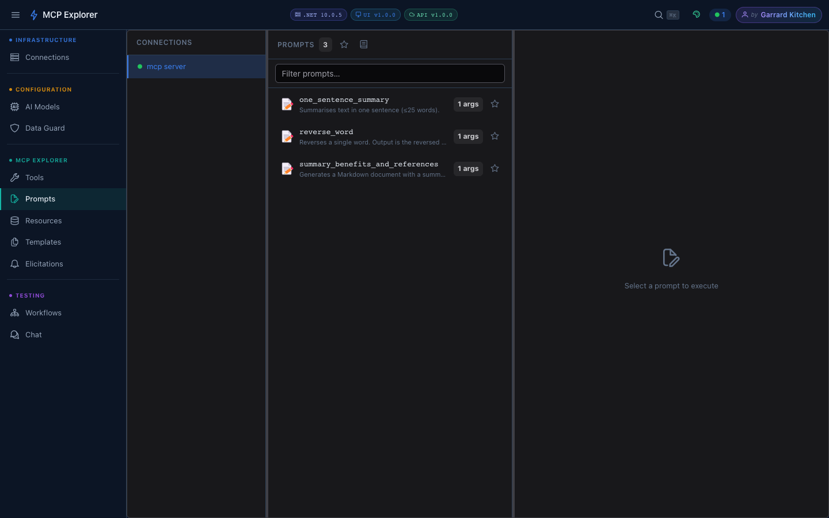Toggle favorites filter in the Prompts header

pos(344,44)
